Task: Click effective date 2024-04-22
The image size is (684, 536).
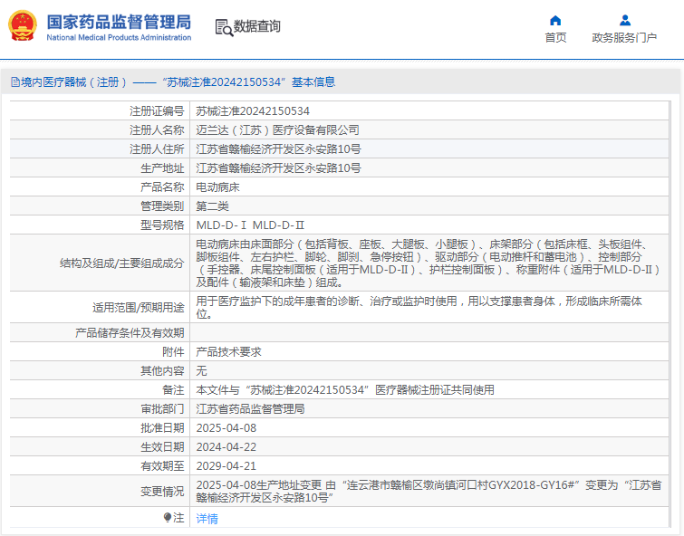Action: point(226,447)
